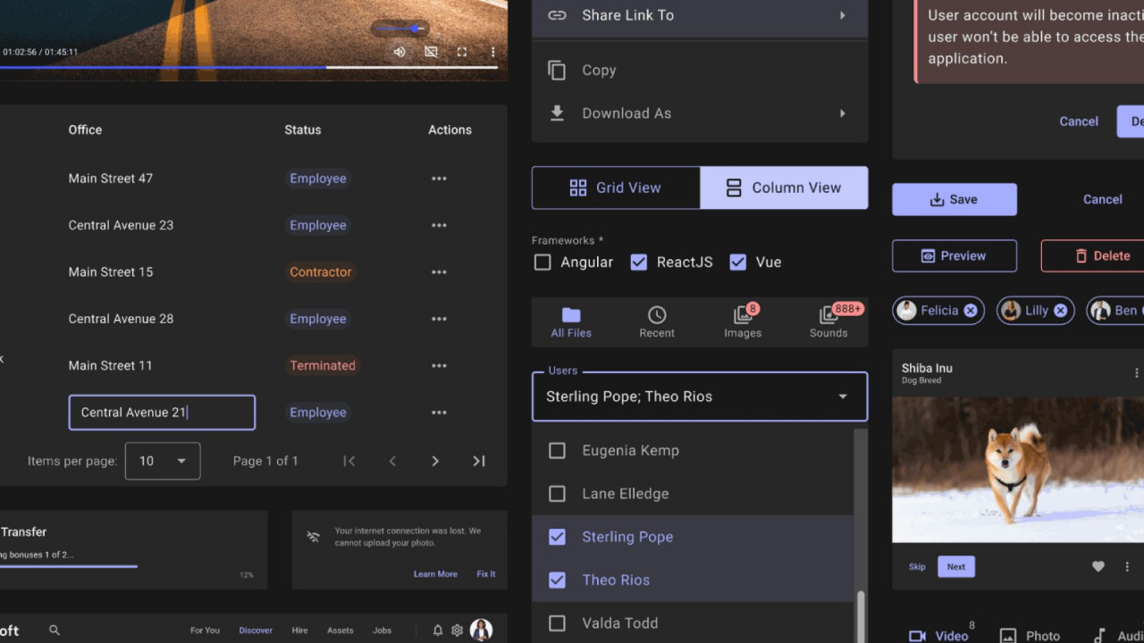This screenshot has height=643, width=1144.
Task: Mute the video with the volume icon
Action: pyautogui.click(x=400, y=52)
